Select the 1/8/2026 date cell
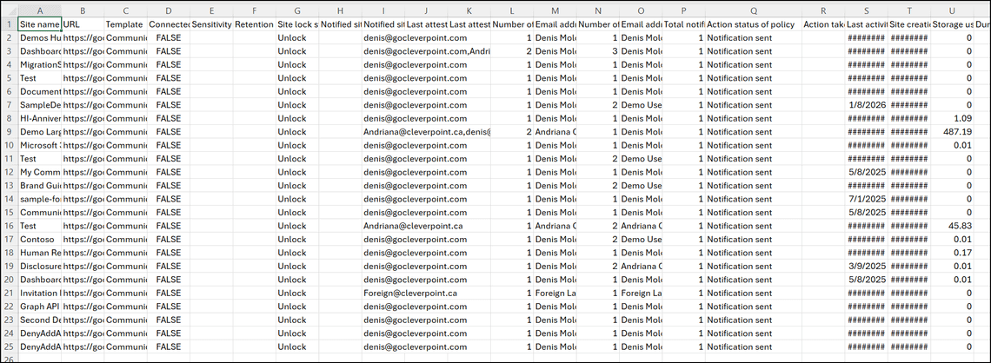The image size is (991, 363). tap(866, 105)
